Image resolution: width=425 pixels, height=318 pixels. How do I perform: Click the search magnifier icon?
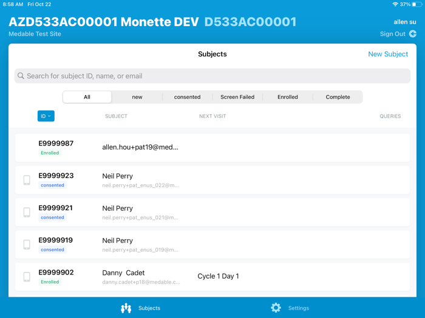21,76
